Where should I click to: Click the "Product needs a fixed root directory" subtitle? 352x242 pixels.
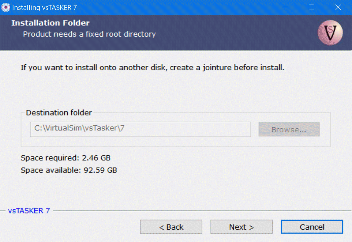[89, 34]
